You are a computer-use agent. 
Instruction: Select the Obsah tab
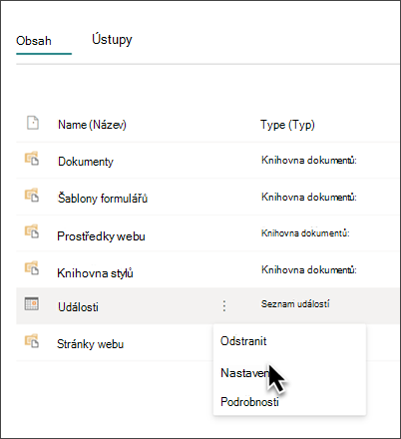pos(34,41)
